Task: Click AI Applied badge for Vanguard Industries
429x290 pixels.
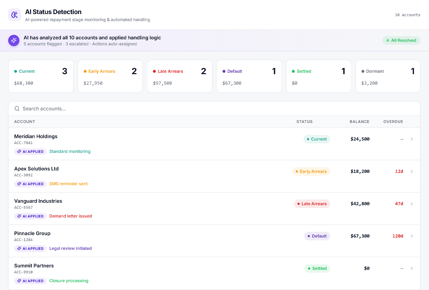Action: click(30, 216)
